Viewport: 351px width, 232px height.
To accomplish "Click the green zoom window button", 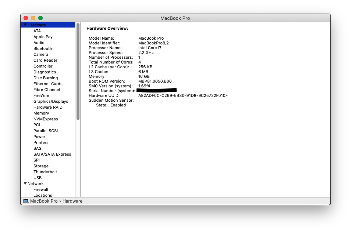I will pyautogui.click(x=40, y=18).
